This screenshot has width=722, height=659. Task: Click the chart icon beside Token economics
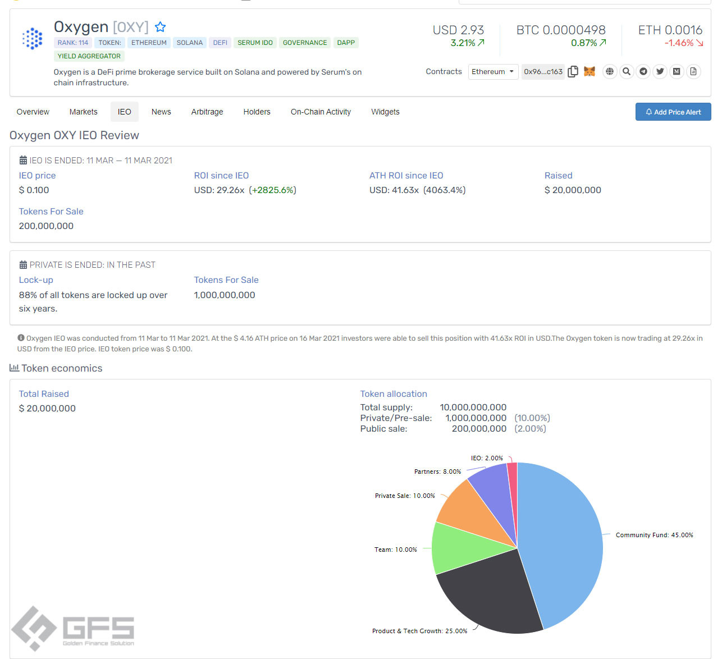[14, 368]
